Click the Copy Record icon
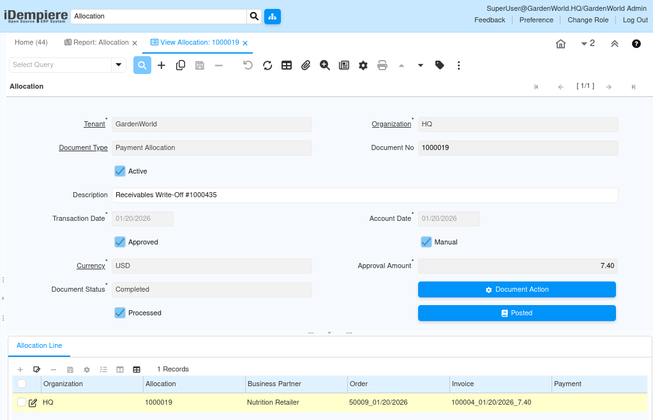 181,65
